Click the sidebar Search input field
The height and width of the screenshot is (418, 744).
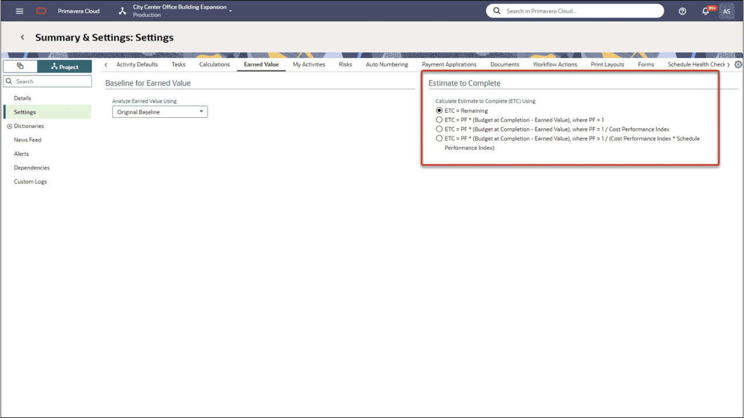tap(48, 81)
